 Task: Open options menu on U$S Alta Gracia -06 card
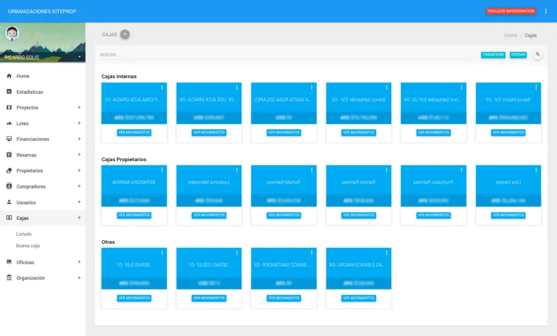(x=237, y=87)
